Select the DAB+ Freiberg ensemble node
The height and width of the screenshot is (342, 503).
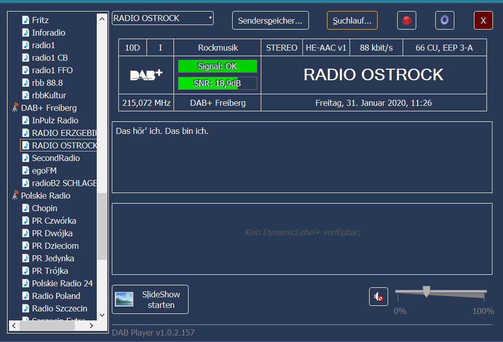click(49, 108)
